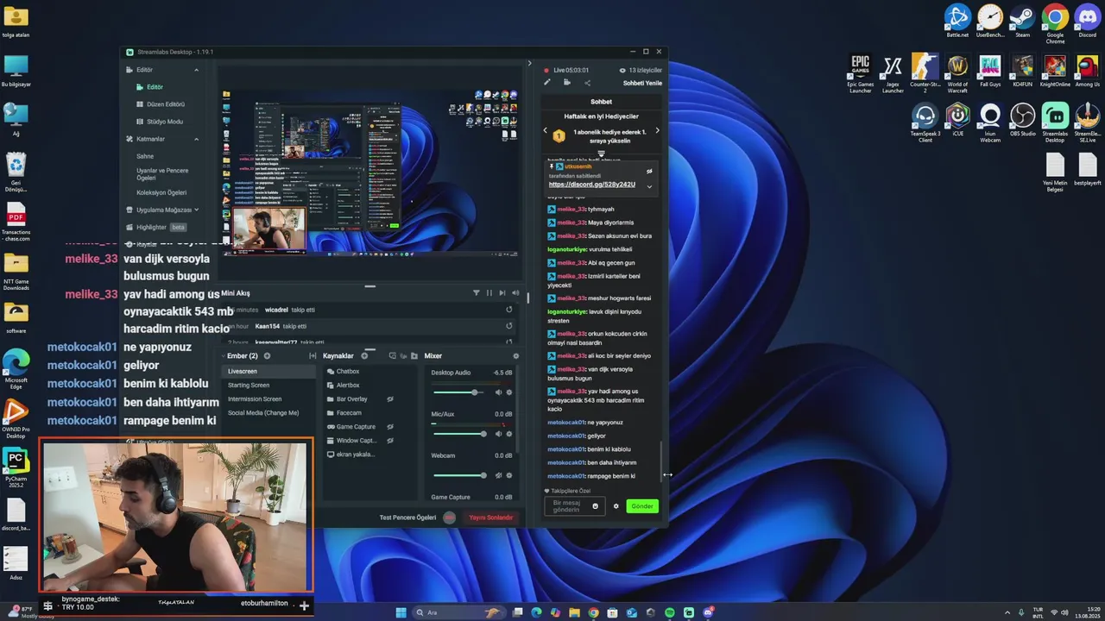This screenshot has height=621, width=1105.
Task: Open Mic/Aux settings gear
Action: tap(509, 434)
